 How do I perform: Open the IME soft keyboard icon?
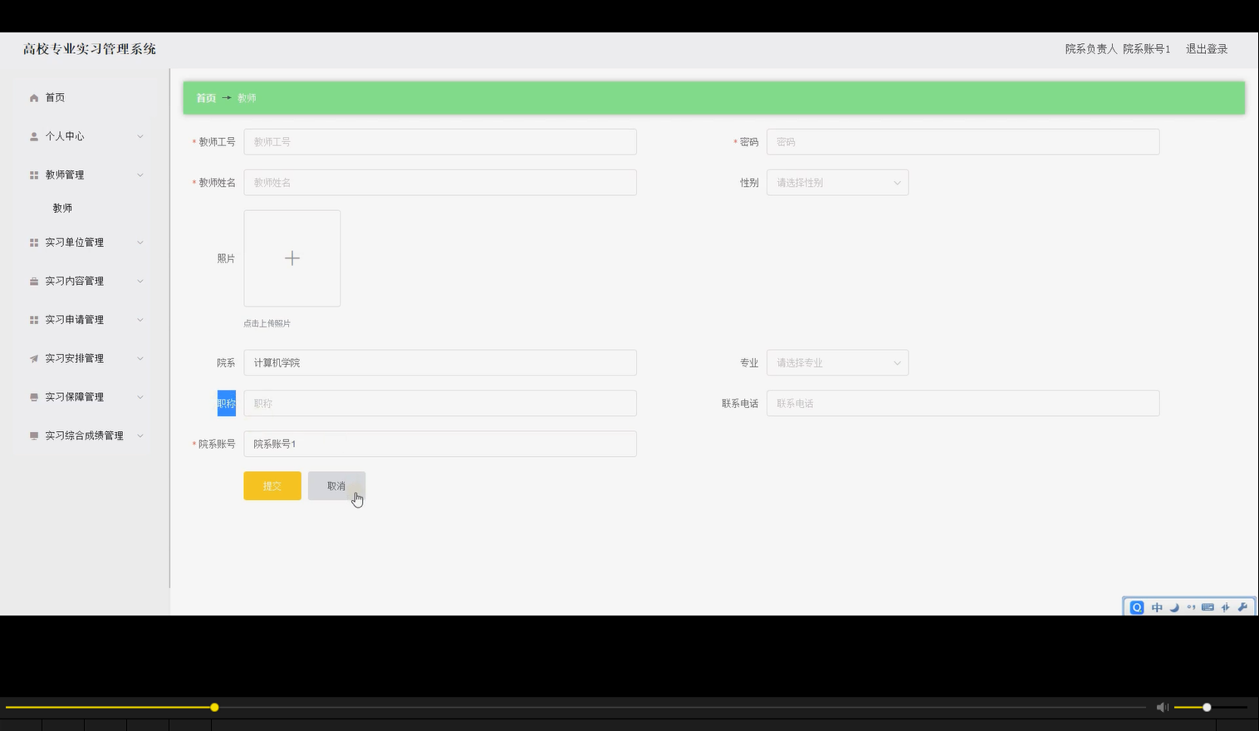click(1208, 607)
